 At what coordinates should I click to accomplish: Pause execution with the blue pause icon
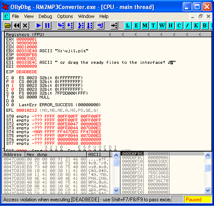47,26
